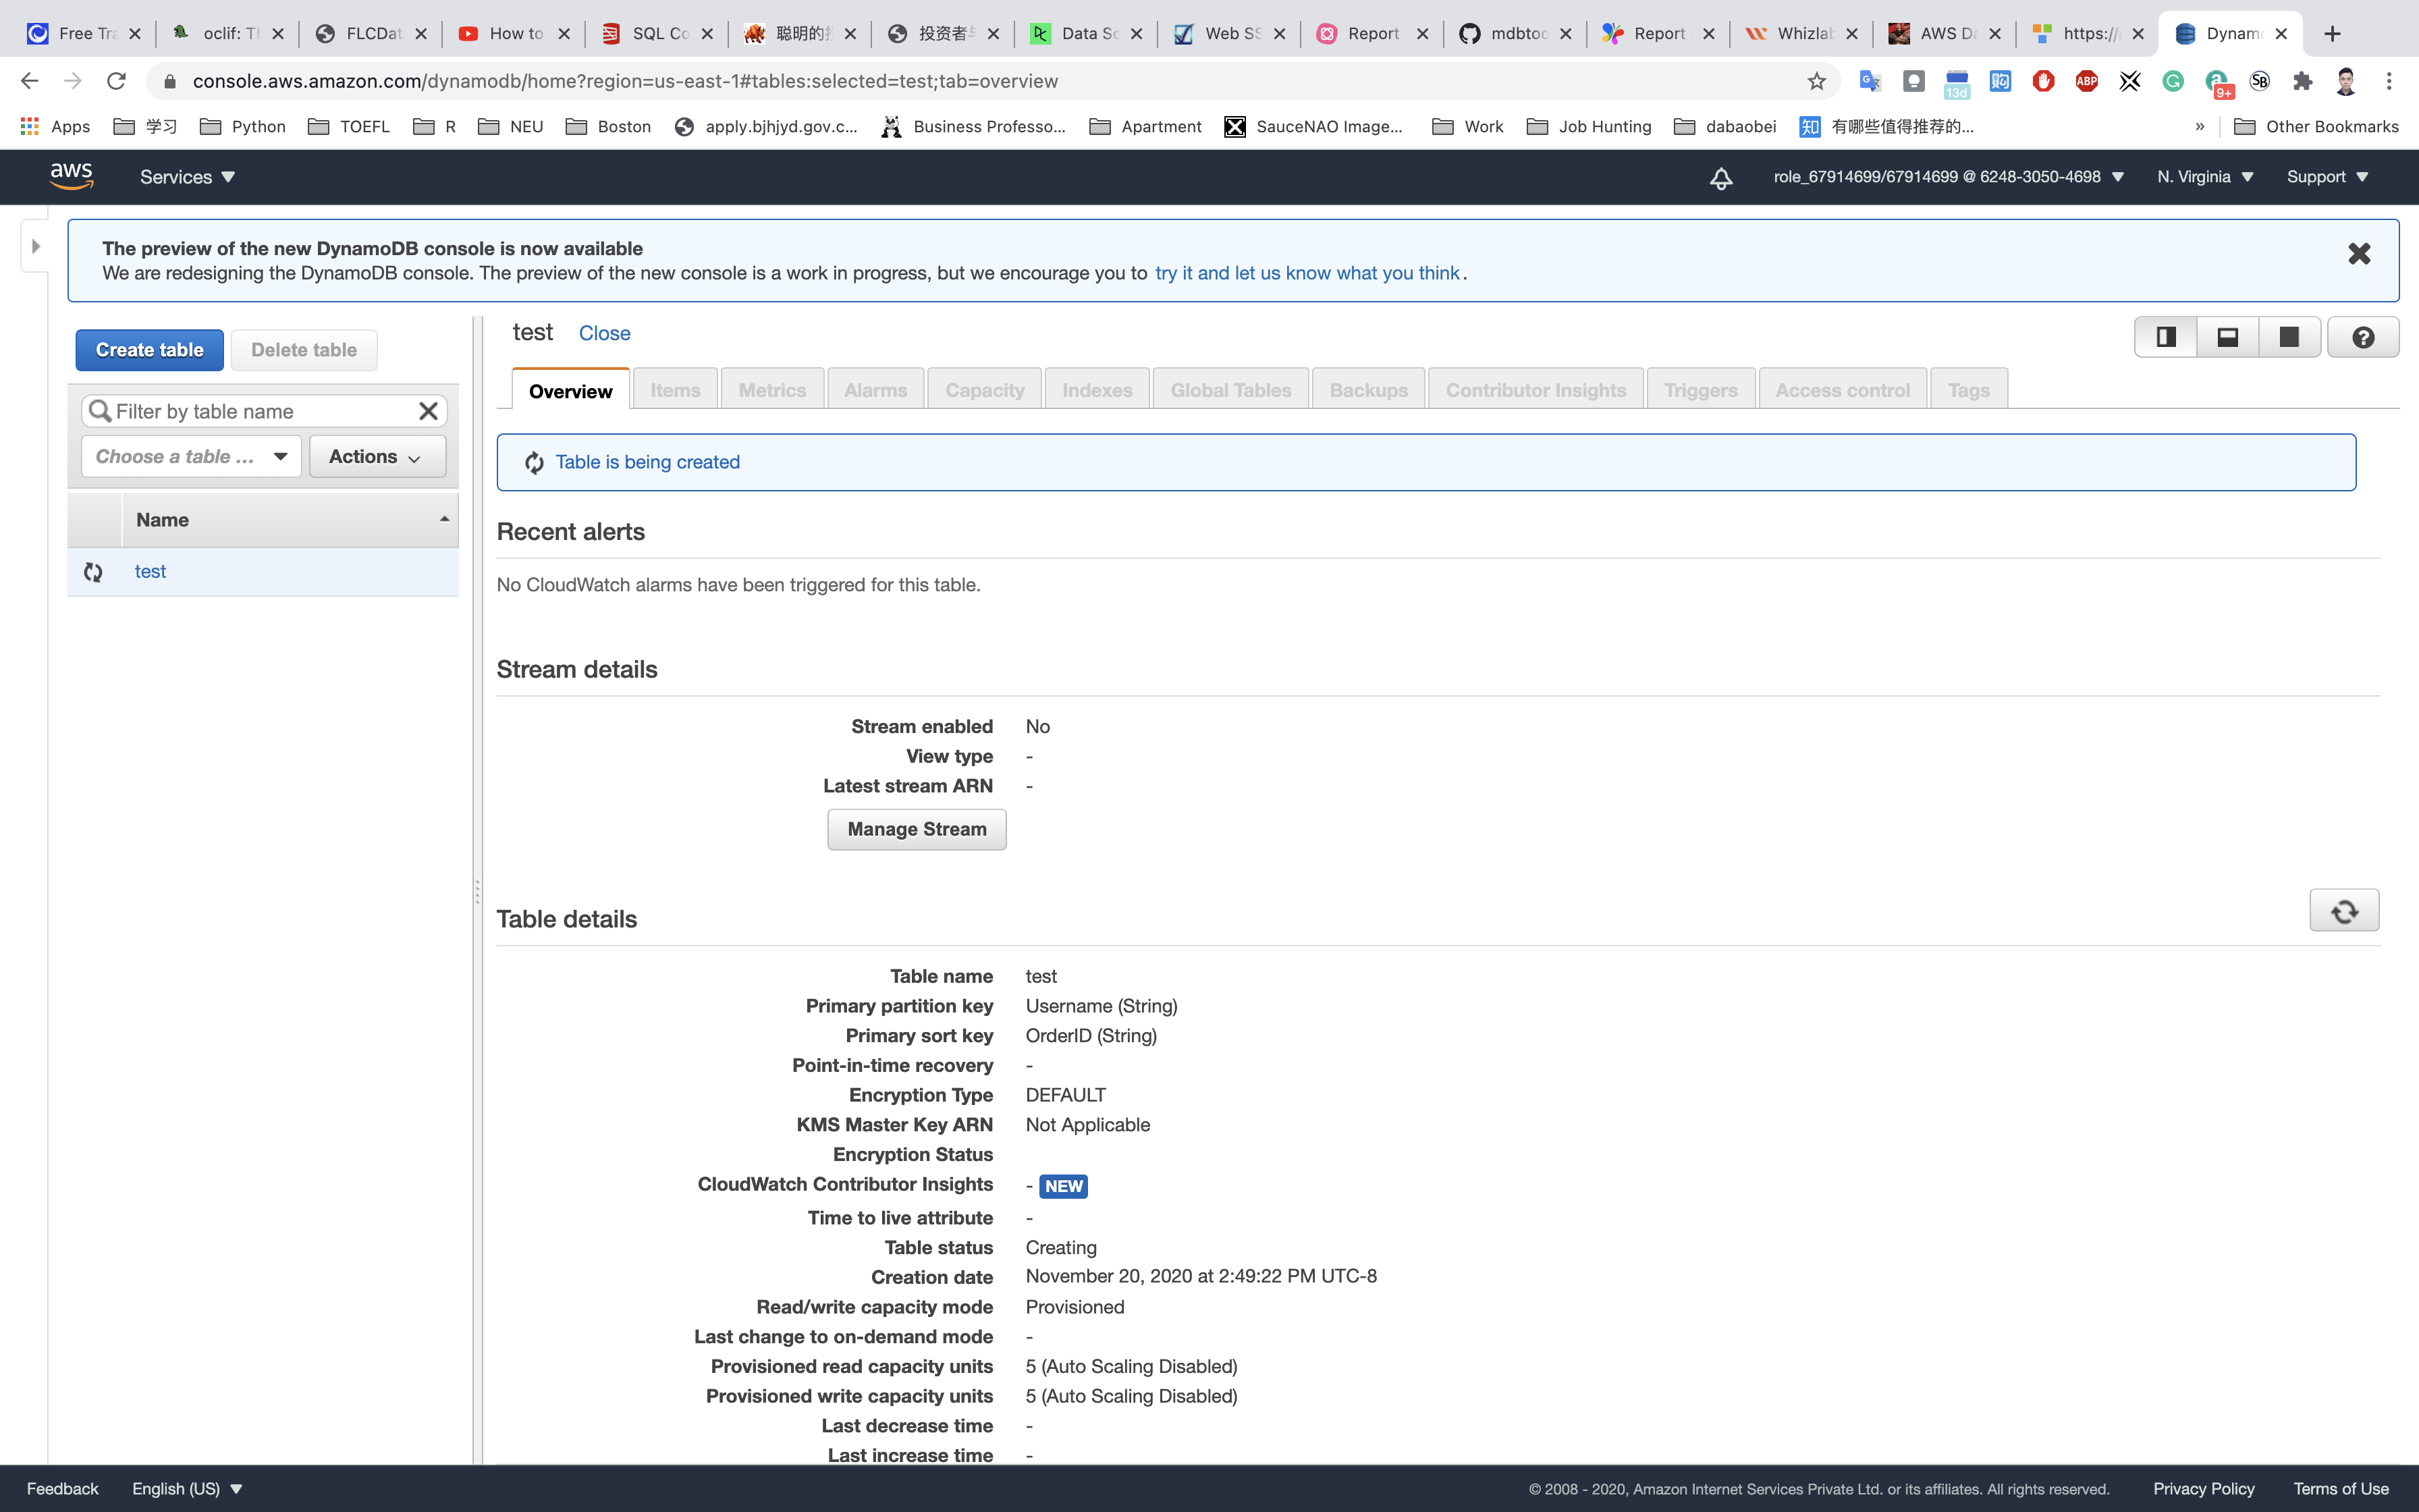Image resolution: width=2419 pixels, height=1512 pixels.
Task: Switch to full panel layout icon
Action: click(x=2288, y=337)
